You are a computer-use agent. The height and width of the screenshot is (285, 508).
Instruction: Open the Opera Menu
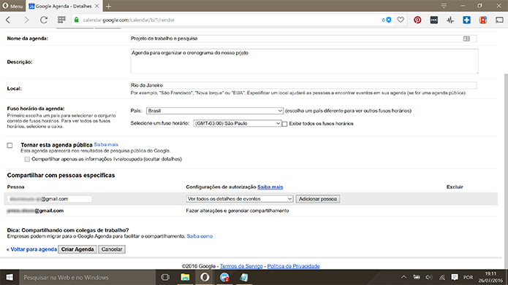point(12,6)
